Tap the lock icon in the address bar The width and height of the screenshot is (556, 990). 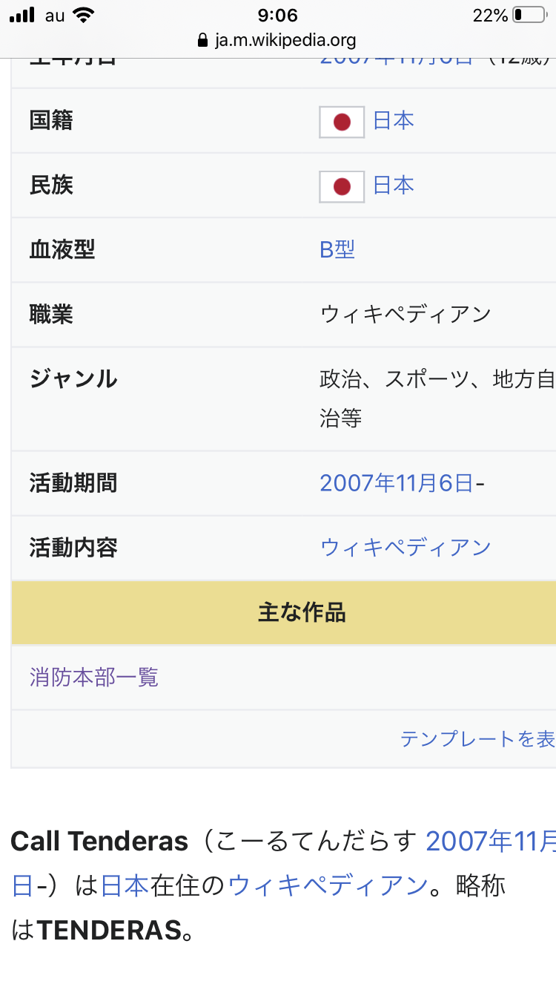pyautogui.click(x=203, y=40)
